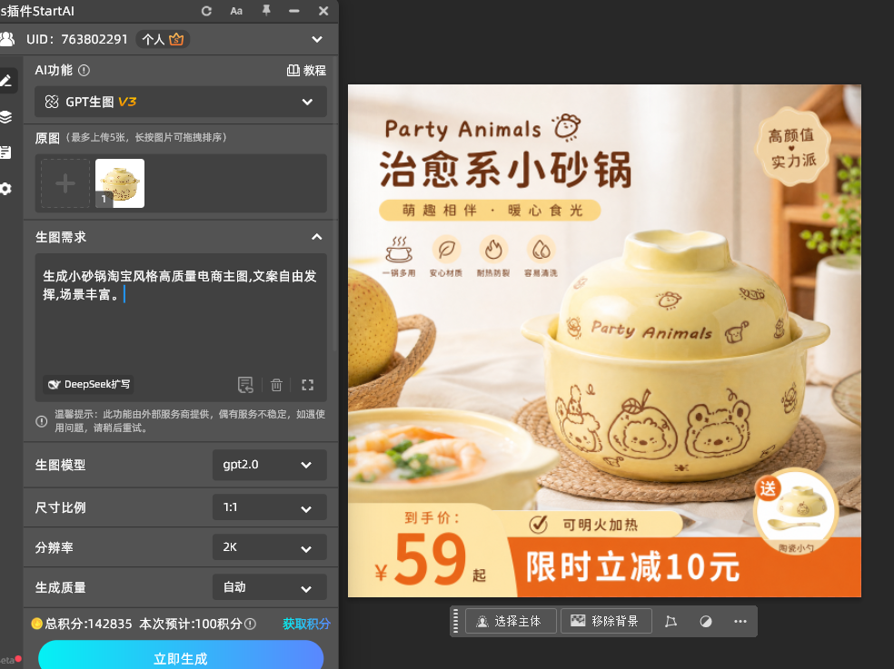Open the settings gear sidebar icon

pos(5,189)
